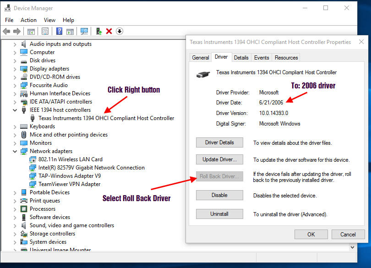
Task: Expand the Display adapters node
Action: click(x=15, y=69)
